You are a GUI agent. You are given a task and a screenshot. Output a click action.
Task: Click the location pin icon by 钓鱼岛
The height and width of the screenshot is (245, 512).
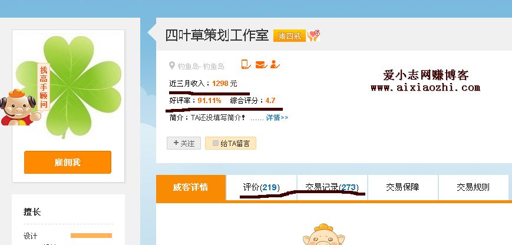pos(172,66)
